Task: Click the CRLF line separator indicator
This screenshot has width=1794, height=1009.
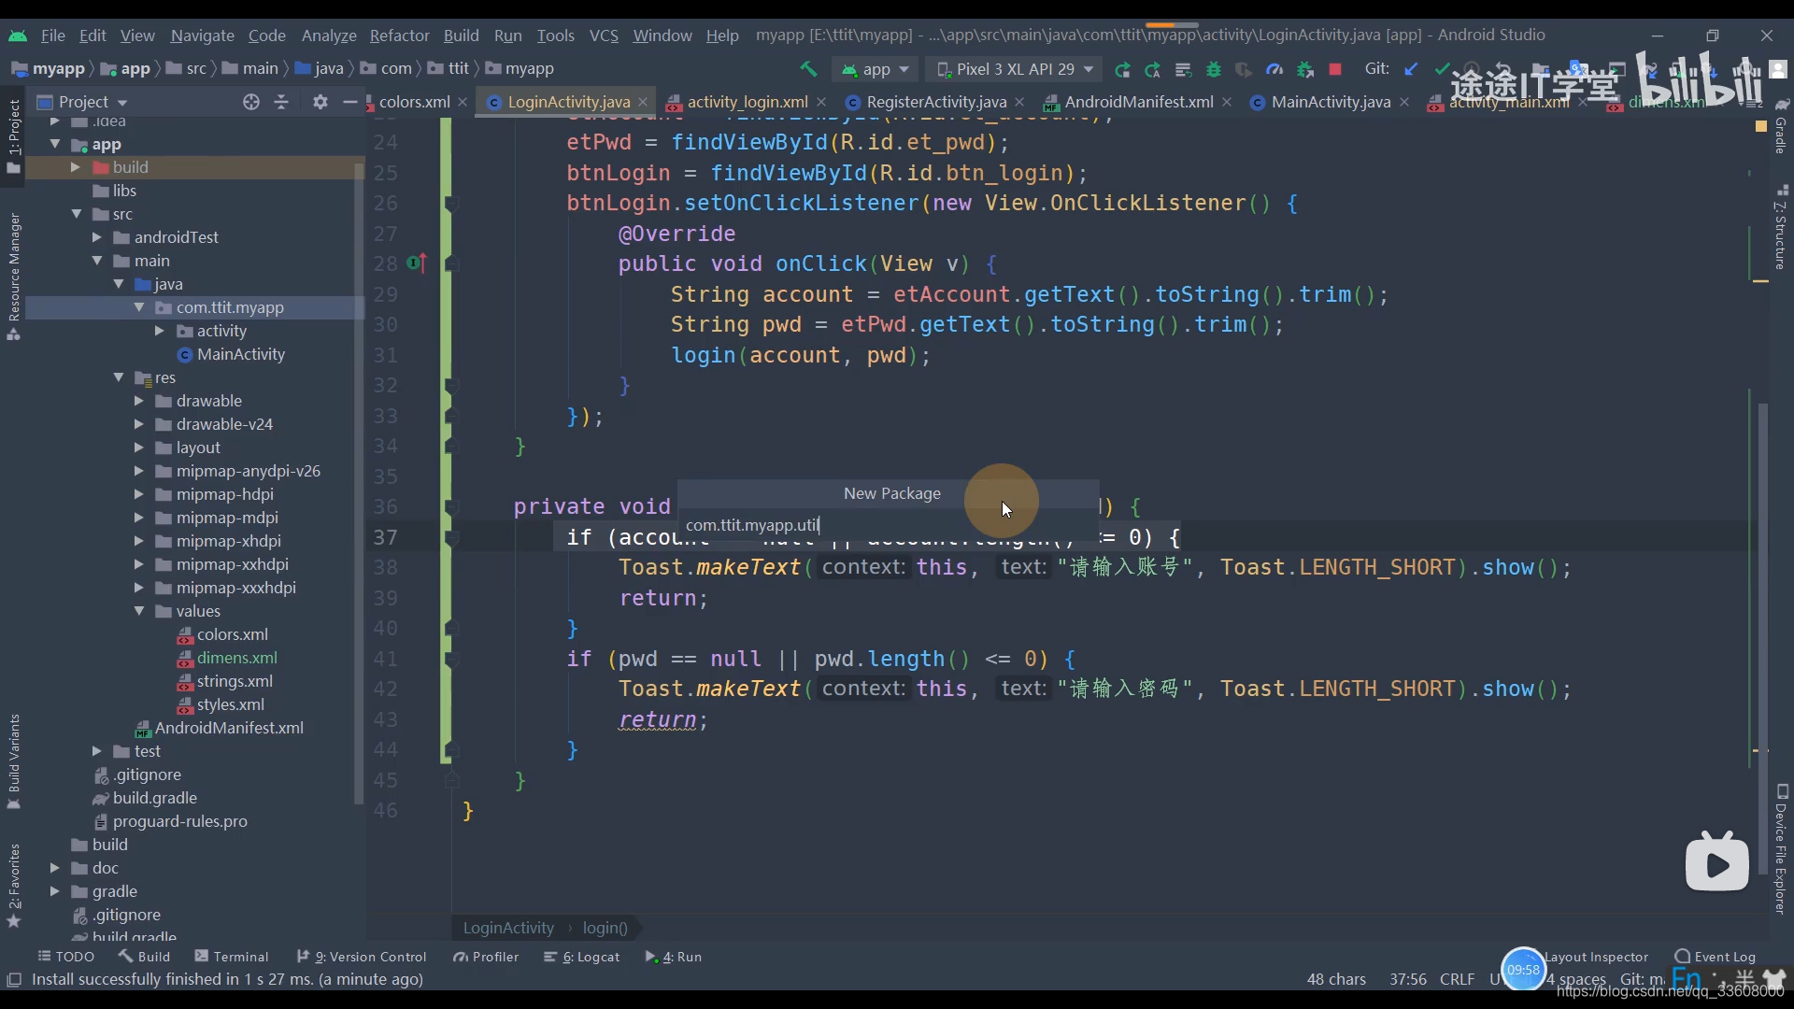Action: coord(1457,979)
